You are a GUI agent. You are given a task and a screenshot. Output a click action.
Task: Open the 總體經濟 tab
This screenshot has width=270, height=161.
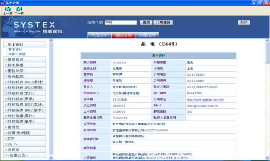[147, 35]
